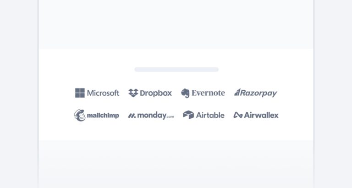Open the Dropbox wordmark text

point(156,93)
